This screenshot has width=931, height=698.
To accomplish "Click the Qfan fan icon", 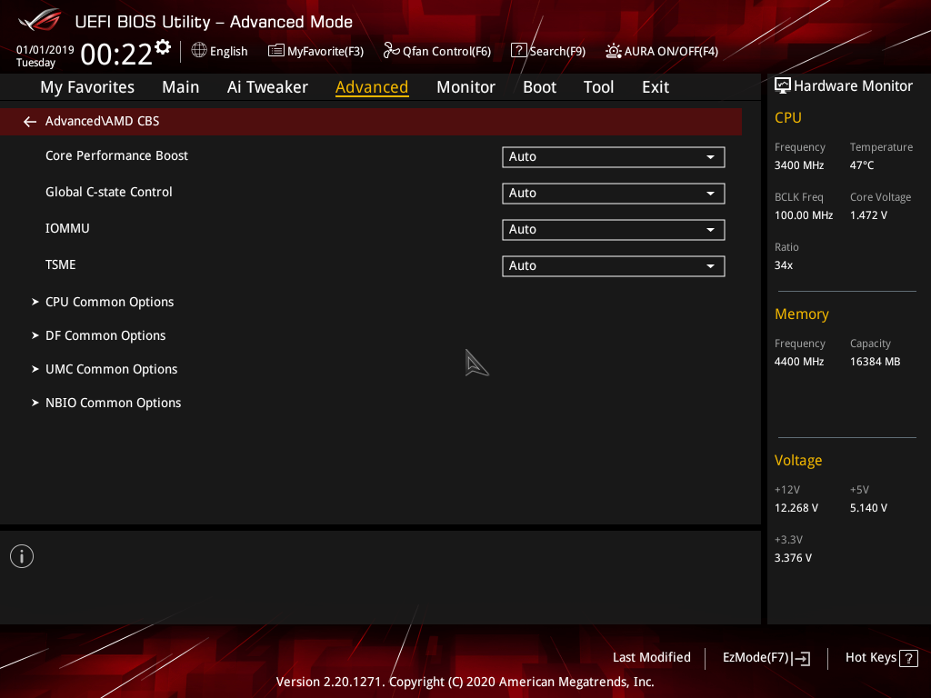I will tap(391, 51).
